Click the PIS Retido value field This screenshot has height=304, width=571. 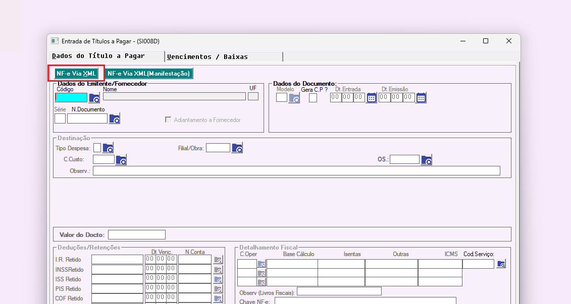(x=117, y=289)
